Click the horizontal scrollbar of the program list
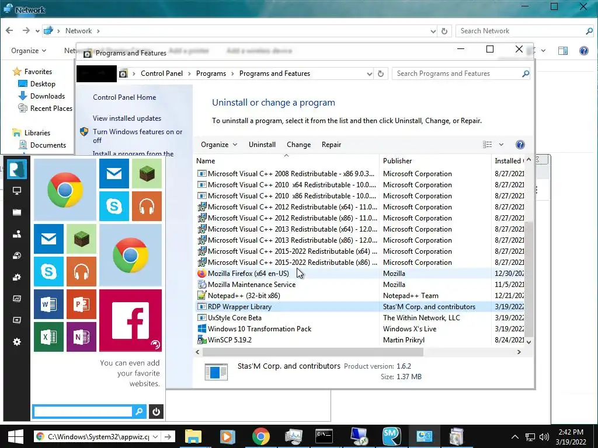Screen dimensions: 598x448 coord(313,352)
